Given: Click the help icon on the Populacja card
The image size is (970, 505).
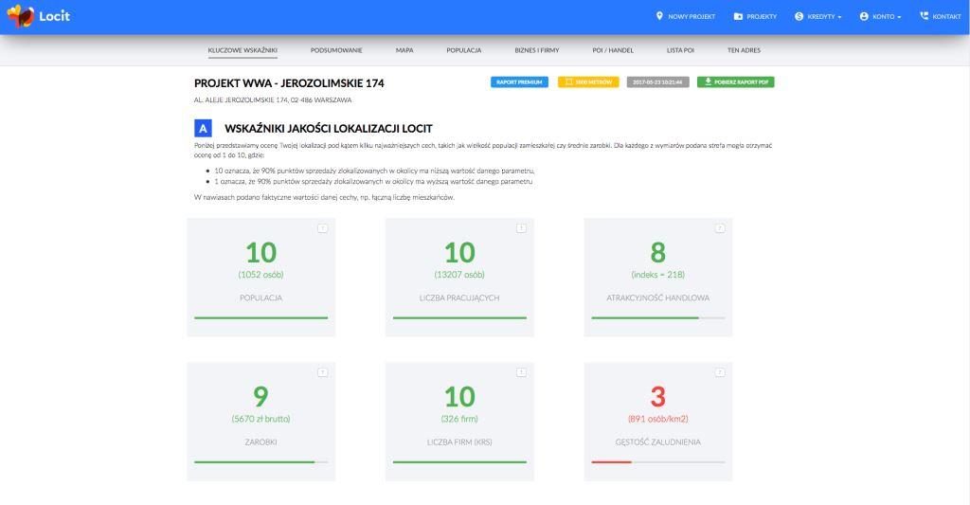Looking at the screenshot, I should [x=322, y=228].
